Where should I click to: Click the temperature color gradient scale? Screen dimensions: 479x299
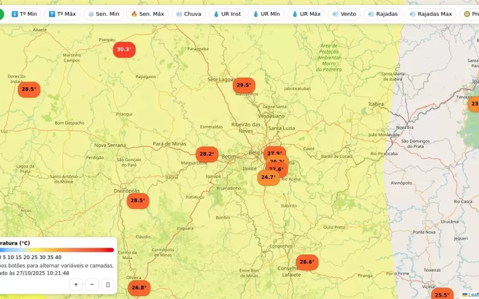(x=57, y=249)
